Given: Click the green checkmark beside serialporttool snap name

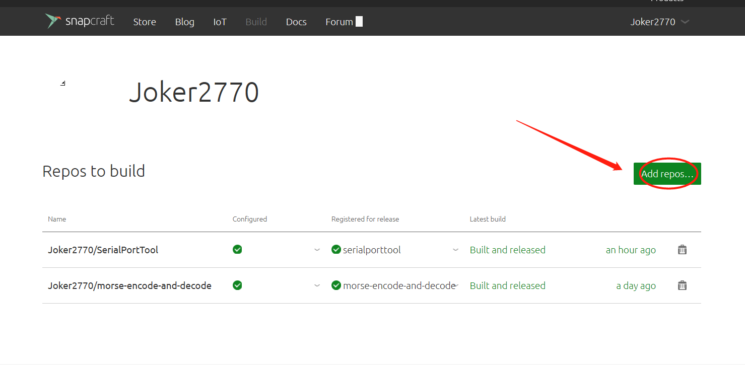Looking at the screenshot, I should [336, 249].
